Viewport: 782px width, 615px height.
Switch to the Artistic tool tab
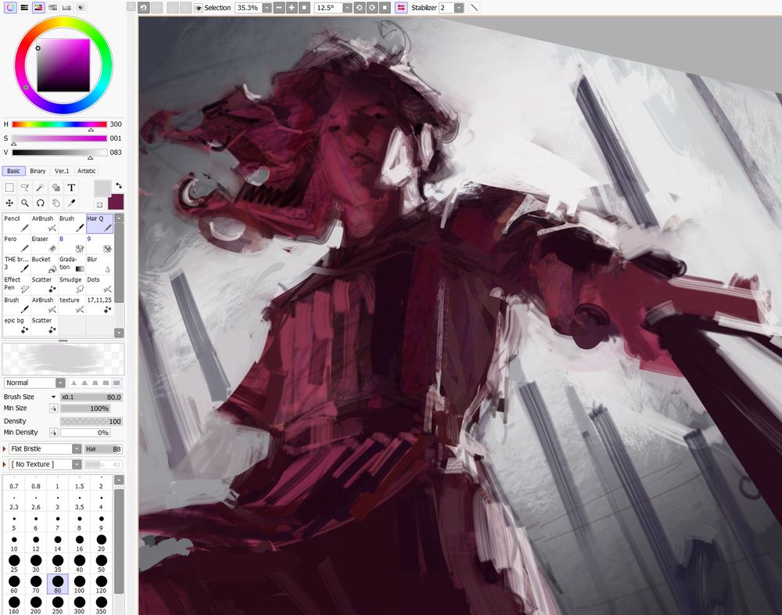(x=86, y=171)
